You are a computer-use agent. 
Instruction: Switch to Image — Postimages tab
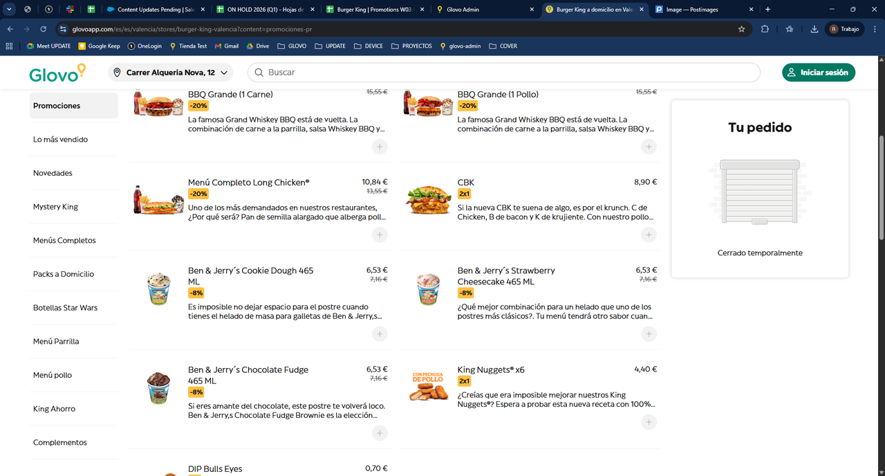point(703,10)
